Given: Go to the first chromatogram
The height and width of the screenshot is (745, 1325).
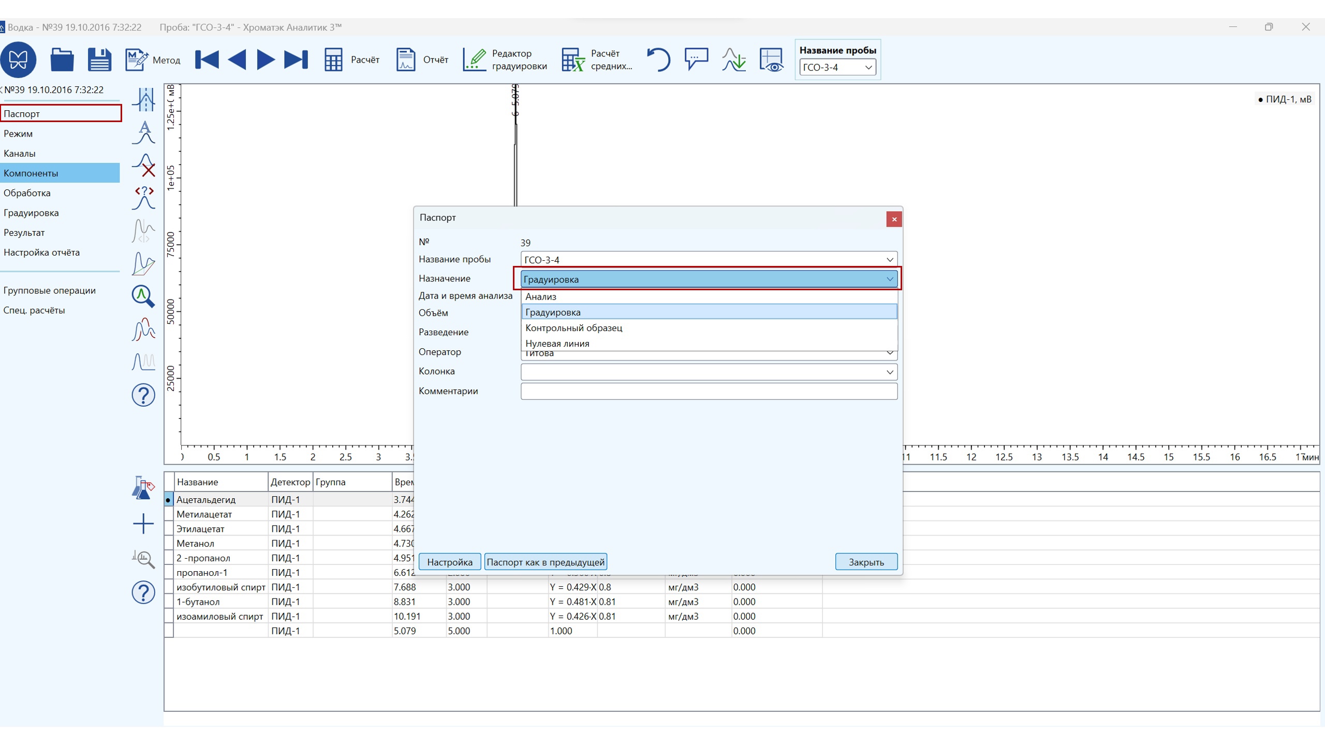Looking at the screenshot, I should pyautogui.click(x=207, y=59).
